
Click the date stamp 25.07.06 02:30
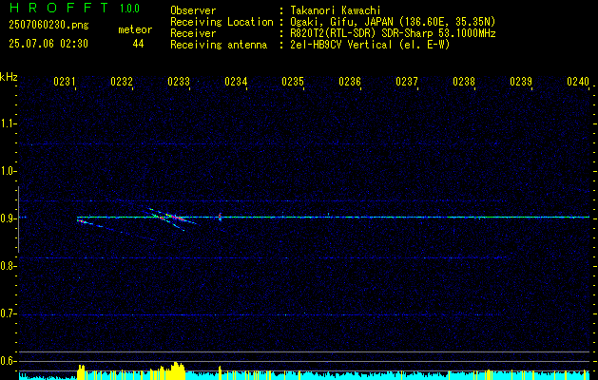coord(48,44)
